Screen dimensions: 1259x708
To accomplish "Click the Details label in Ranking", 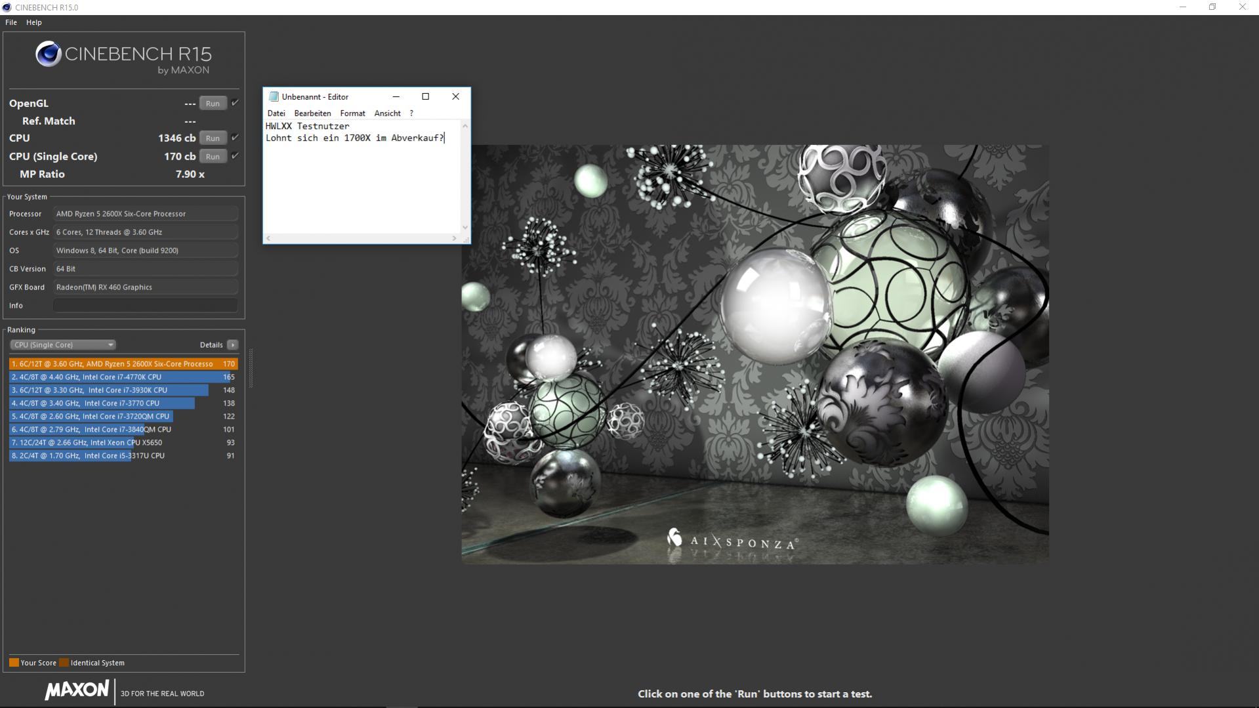I will [211, 344].
